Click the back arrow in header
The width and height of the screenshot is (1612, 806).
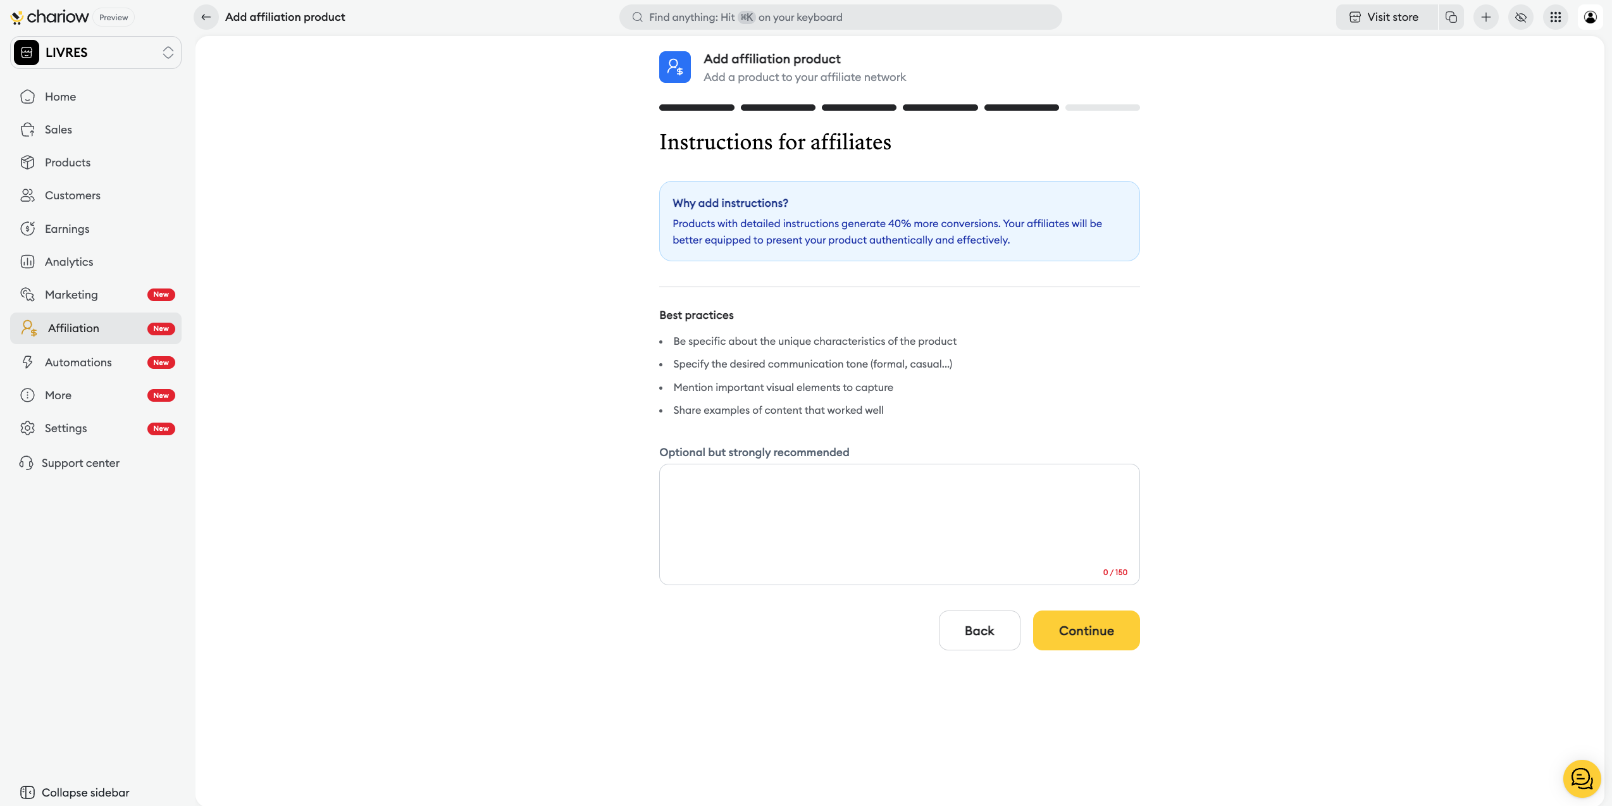point(206,17)
